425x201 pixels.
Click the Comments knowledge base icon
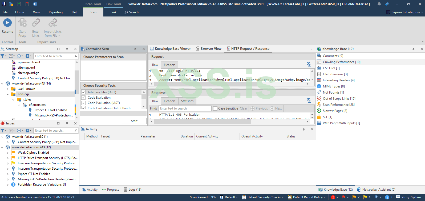pyautogui.click(x=319, y=56)
